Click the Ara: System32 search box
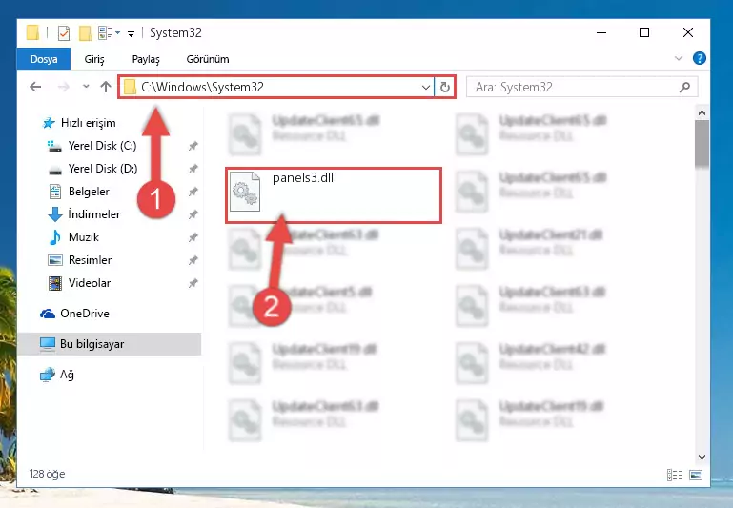Viewport: 733px width, 508px height. pos(582,88)
